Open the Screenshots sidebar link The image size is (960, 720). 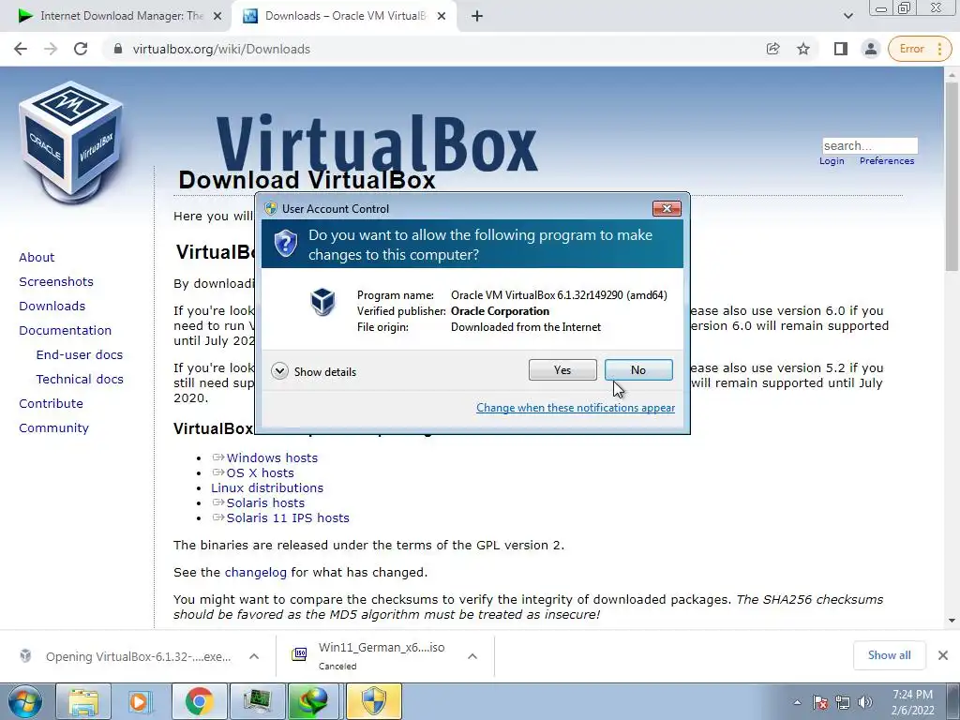[x=56, y=281]
